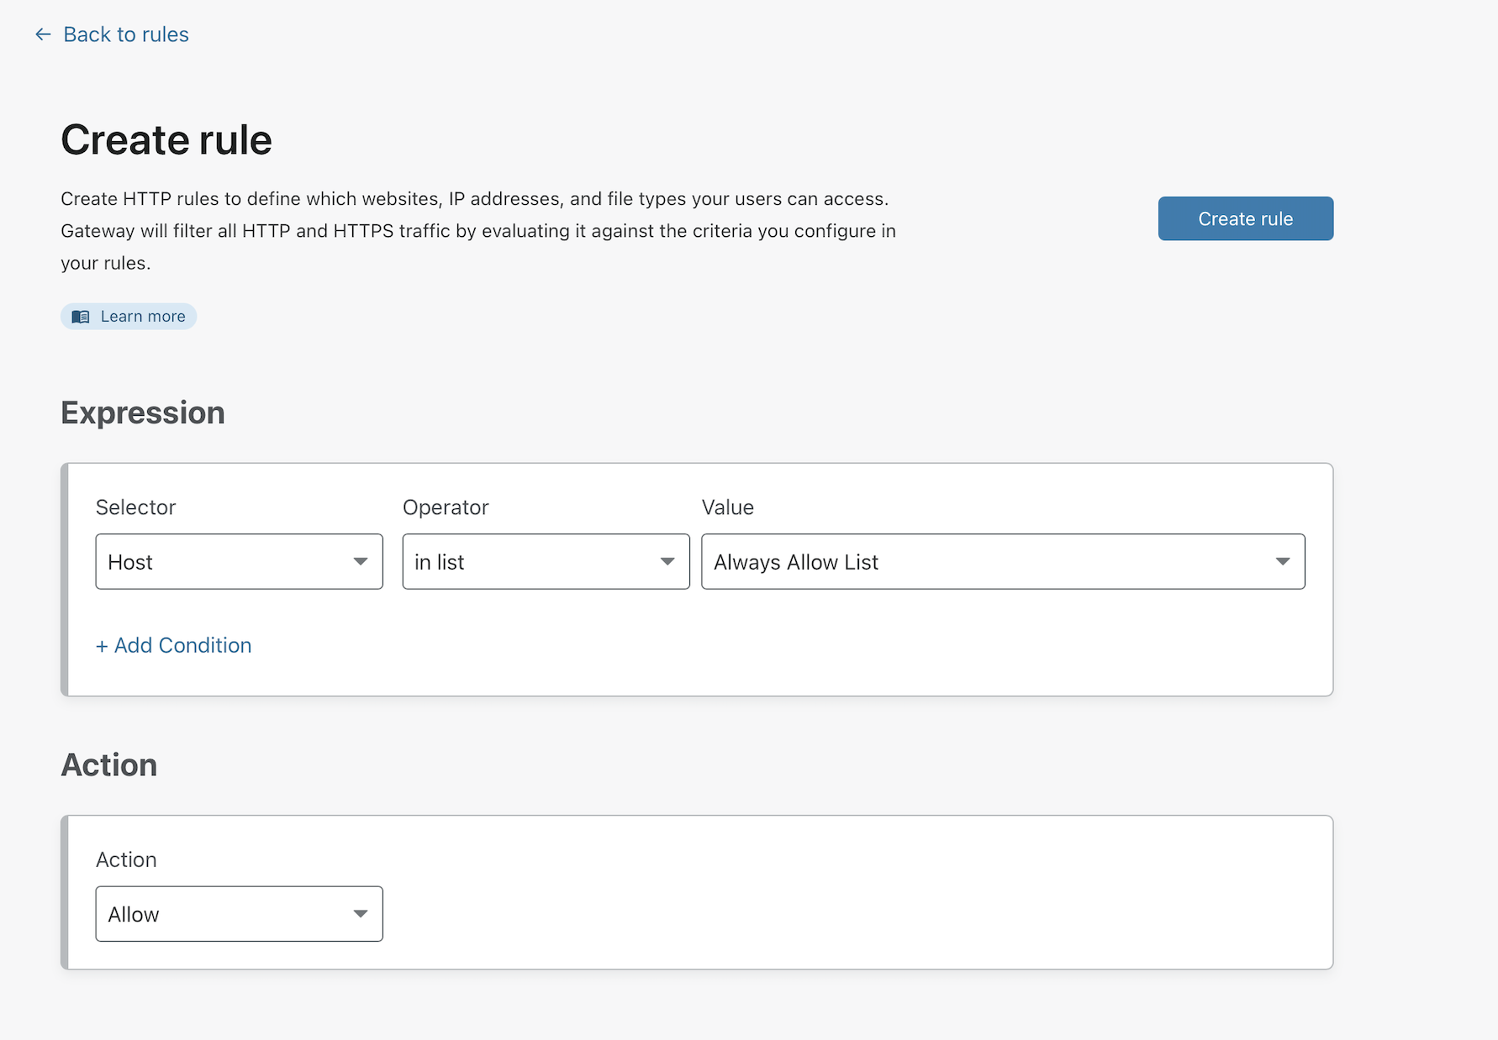
Task: Click the Value field dropdown arrow icon
Action: (x=1283, y=561)
